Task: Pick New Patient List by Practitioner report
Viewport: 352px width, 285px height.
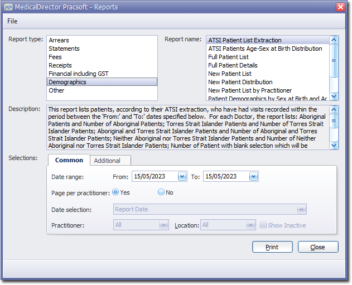Action: click(x=250, y=90)
